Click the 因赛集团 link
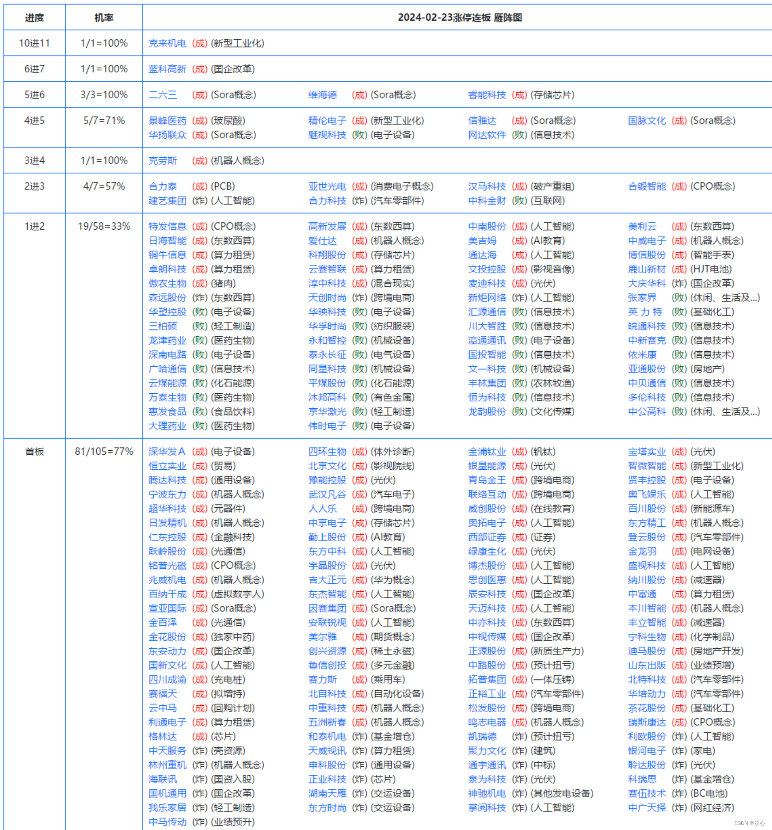The width and height of the screenshot is (772, 830). [327, 608]
